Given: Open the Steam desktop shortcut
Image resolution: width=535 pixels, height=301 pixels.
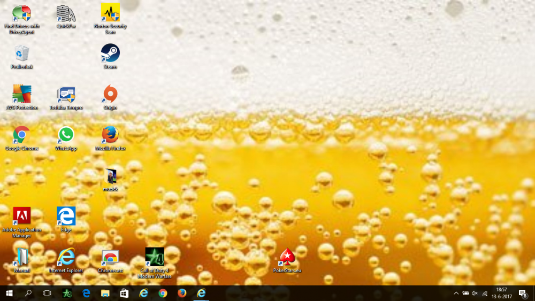Looking at the screenshot, I should tap(110, 53).
